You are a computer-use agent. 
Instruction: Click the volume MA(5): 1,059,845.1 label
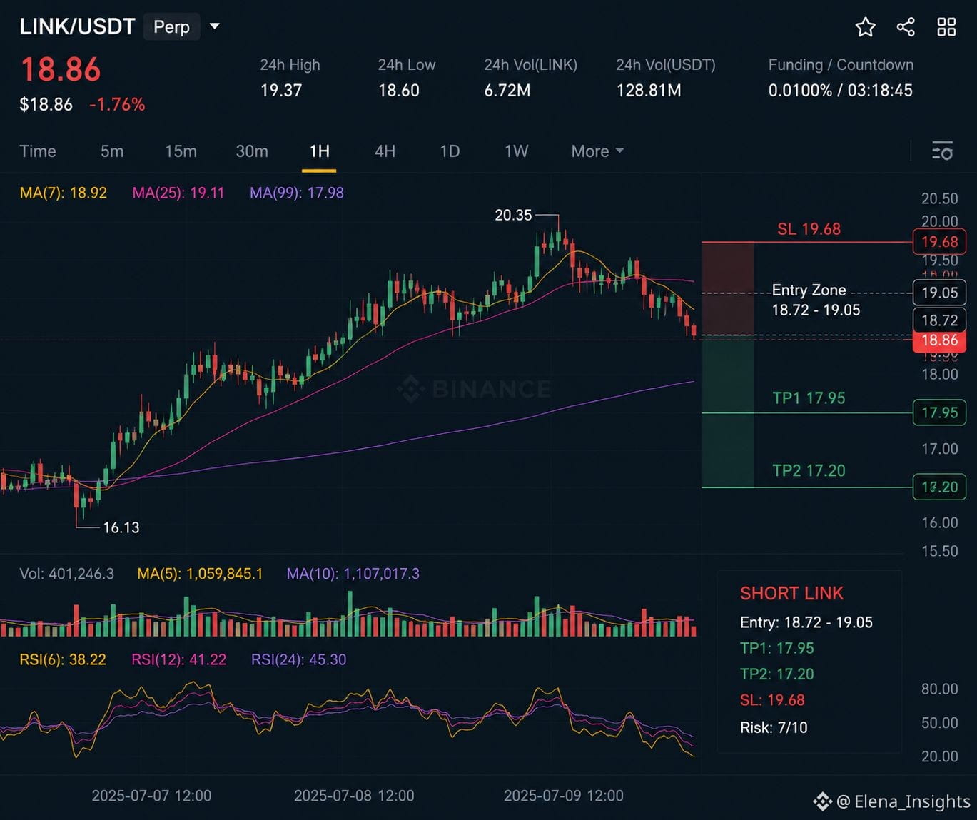coord(200,574)
